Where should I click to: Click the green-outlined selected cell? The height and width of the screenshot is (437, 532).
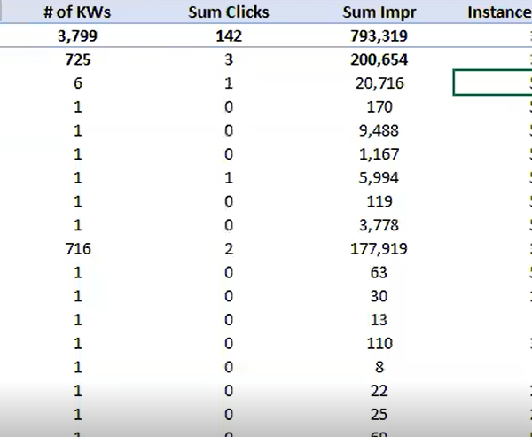492,82
